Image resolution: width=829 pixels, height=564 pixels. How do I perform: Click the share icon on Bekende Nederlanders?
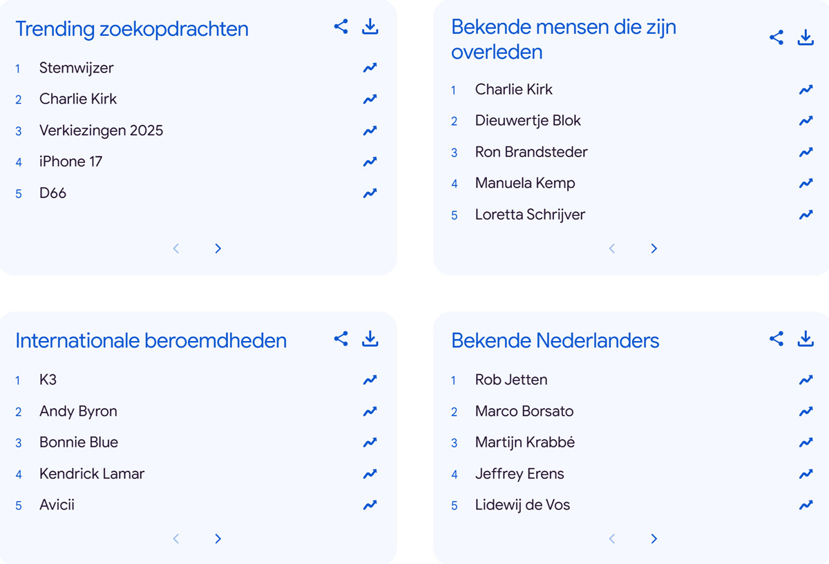pyautogui.click(x=776, y=339)
